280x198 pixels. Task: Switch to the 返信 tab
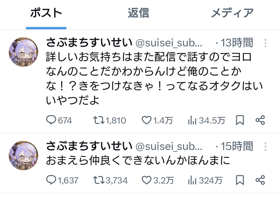(x=138, y=13)
